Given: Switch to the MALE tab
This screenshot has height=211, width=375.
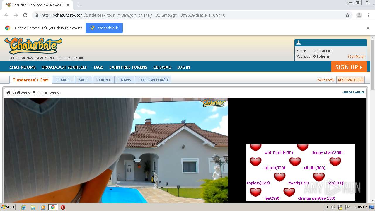Looking at the screenshot, I should [83, 80].
